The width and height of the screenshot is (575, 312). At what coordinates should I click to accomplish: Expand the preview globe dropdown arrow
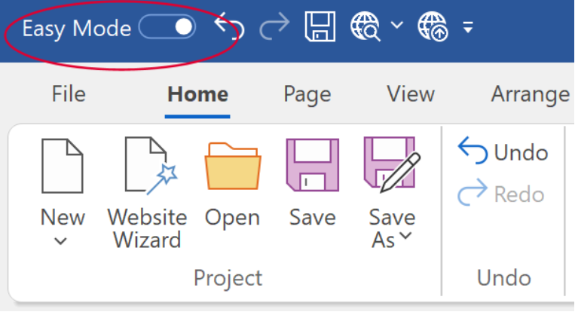[x=397, y=25]
